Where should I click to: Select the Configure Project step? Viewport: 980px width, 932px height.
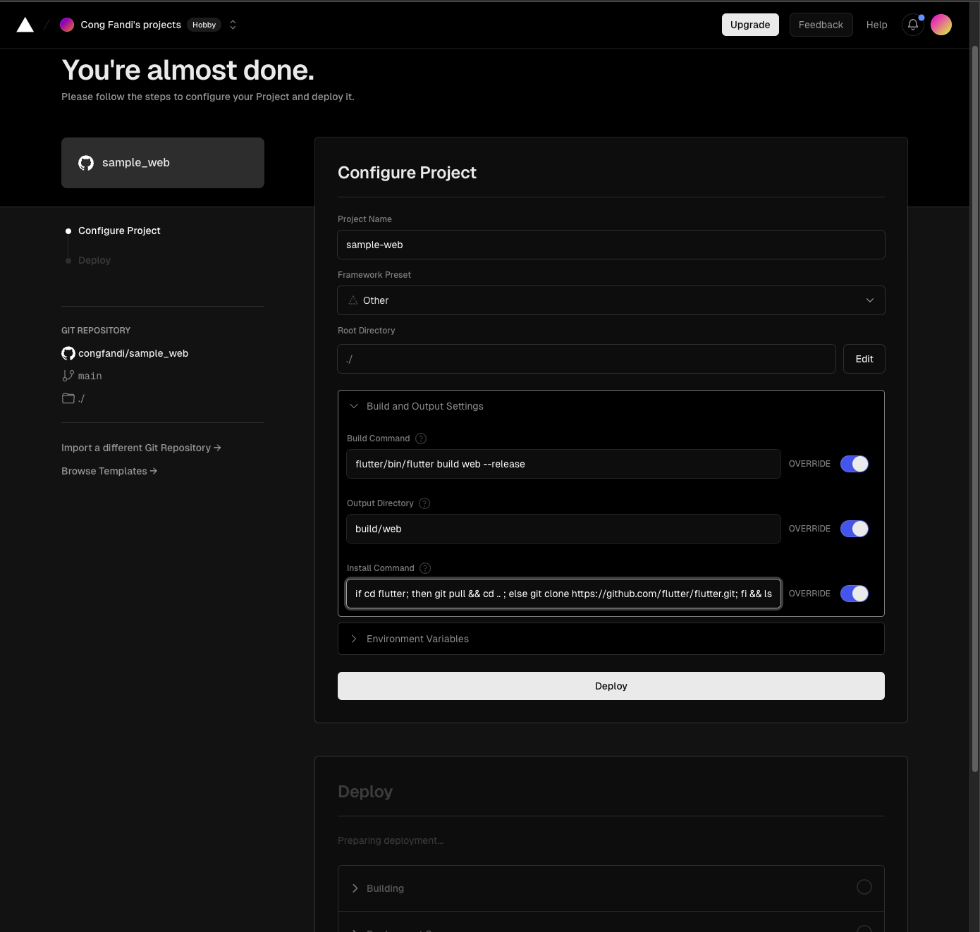(119, 231)
